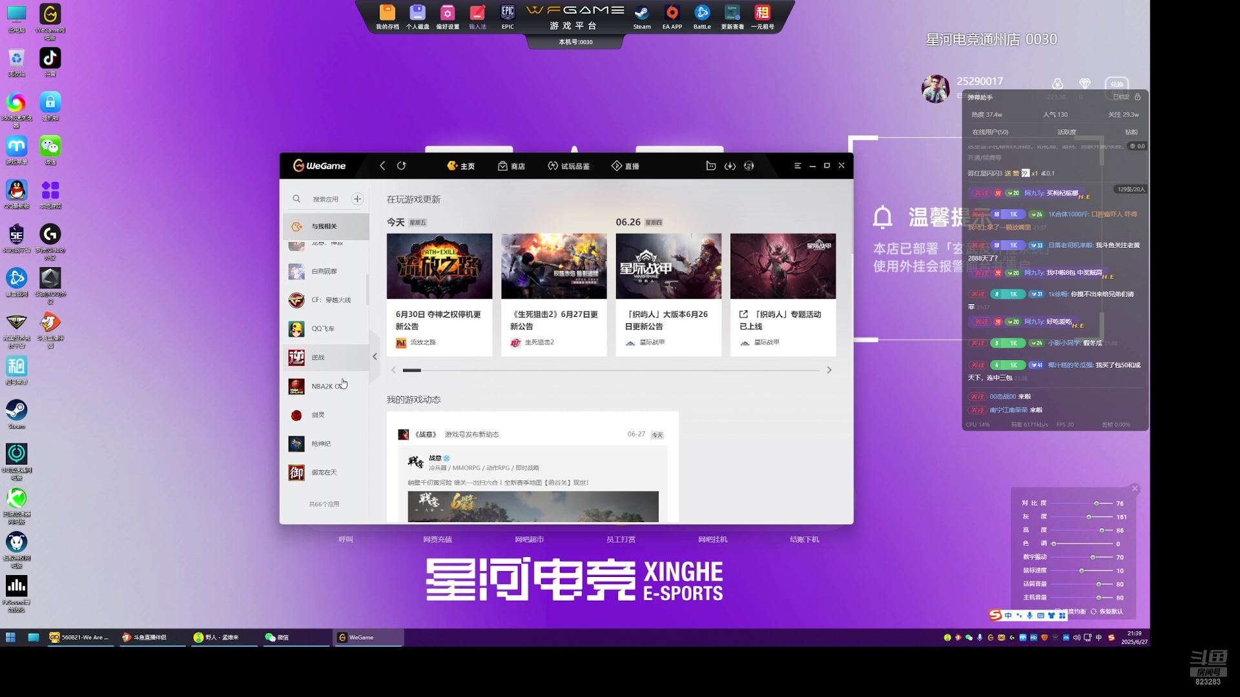Screen dimensions: 1240x697
Task: Open 输入法 in WFGAME top bar
Action: [477, 17]
